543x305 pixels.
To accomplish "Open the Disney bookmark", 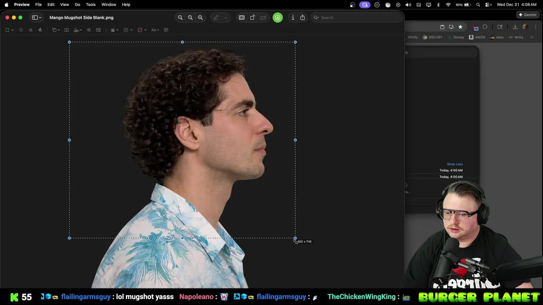I will click(x=456, y=37).
